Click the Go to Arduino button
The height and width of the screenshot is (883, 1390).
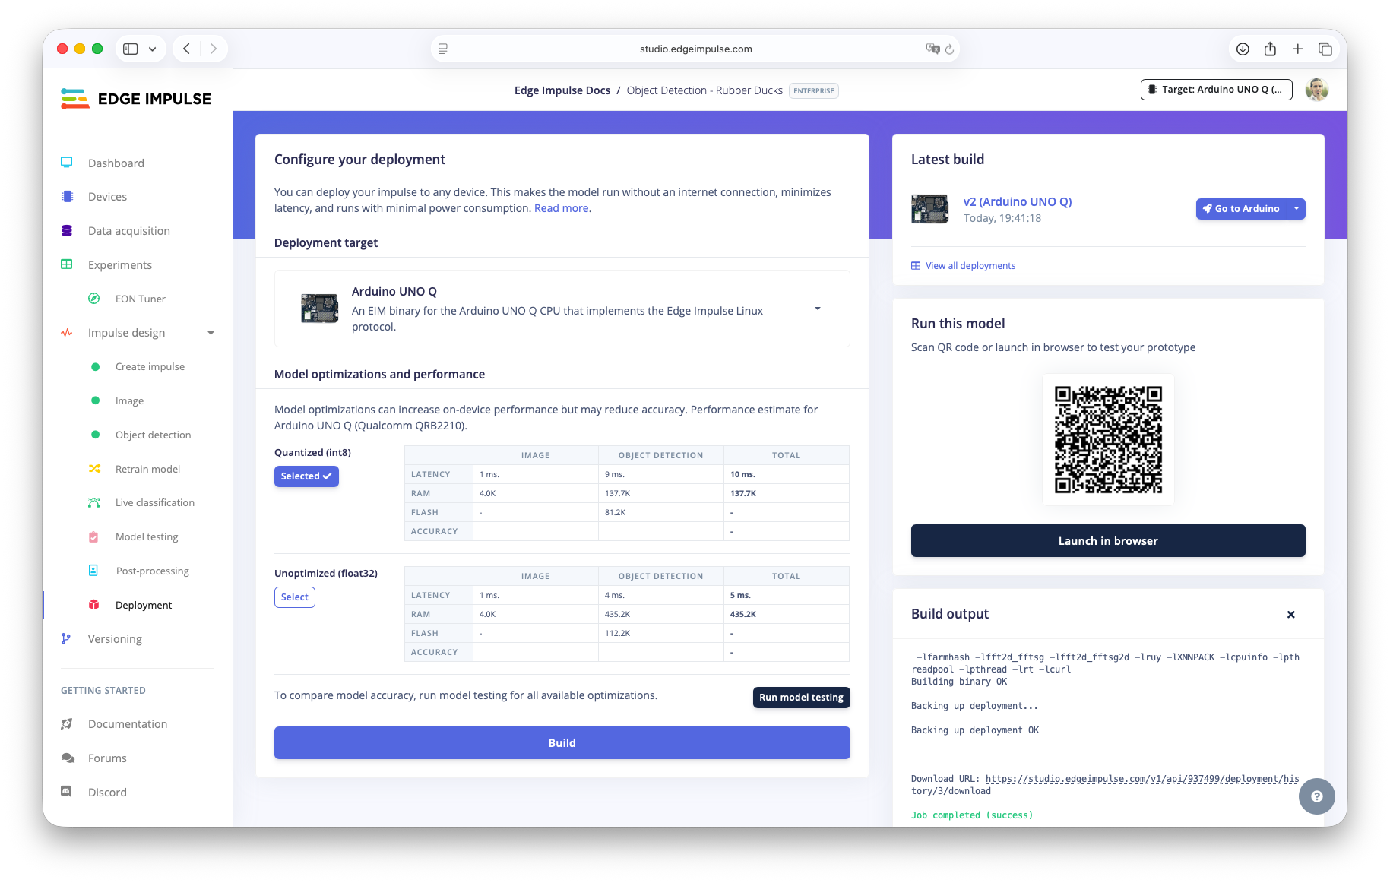1241,209
